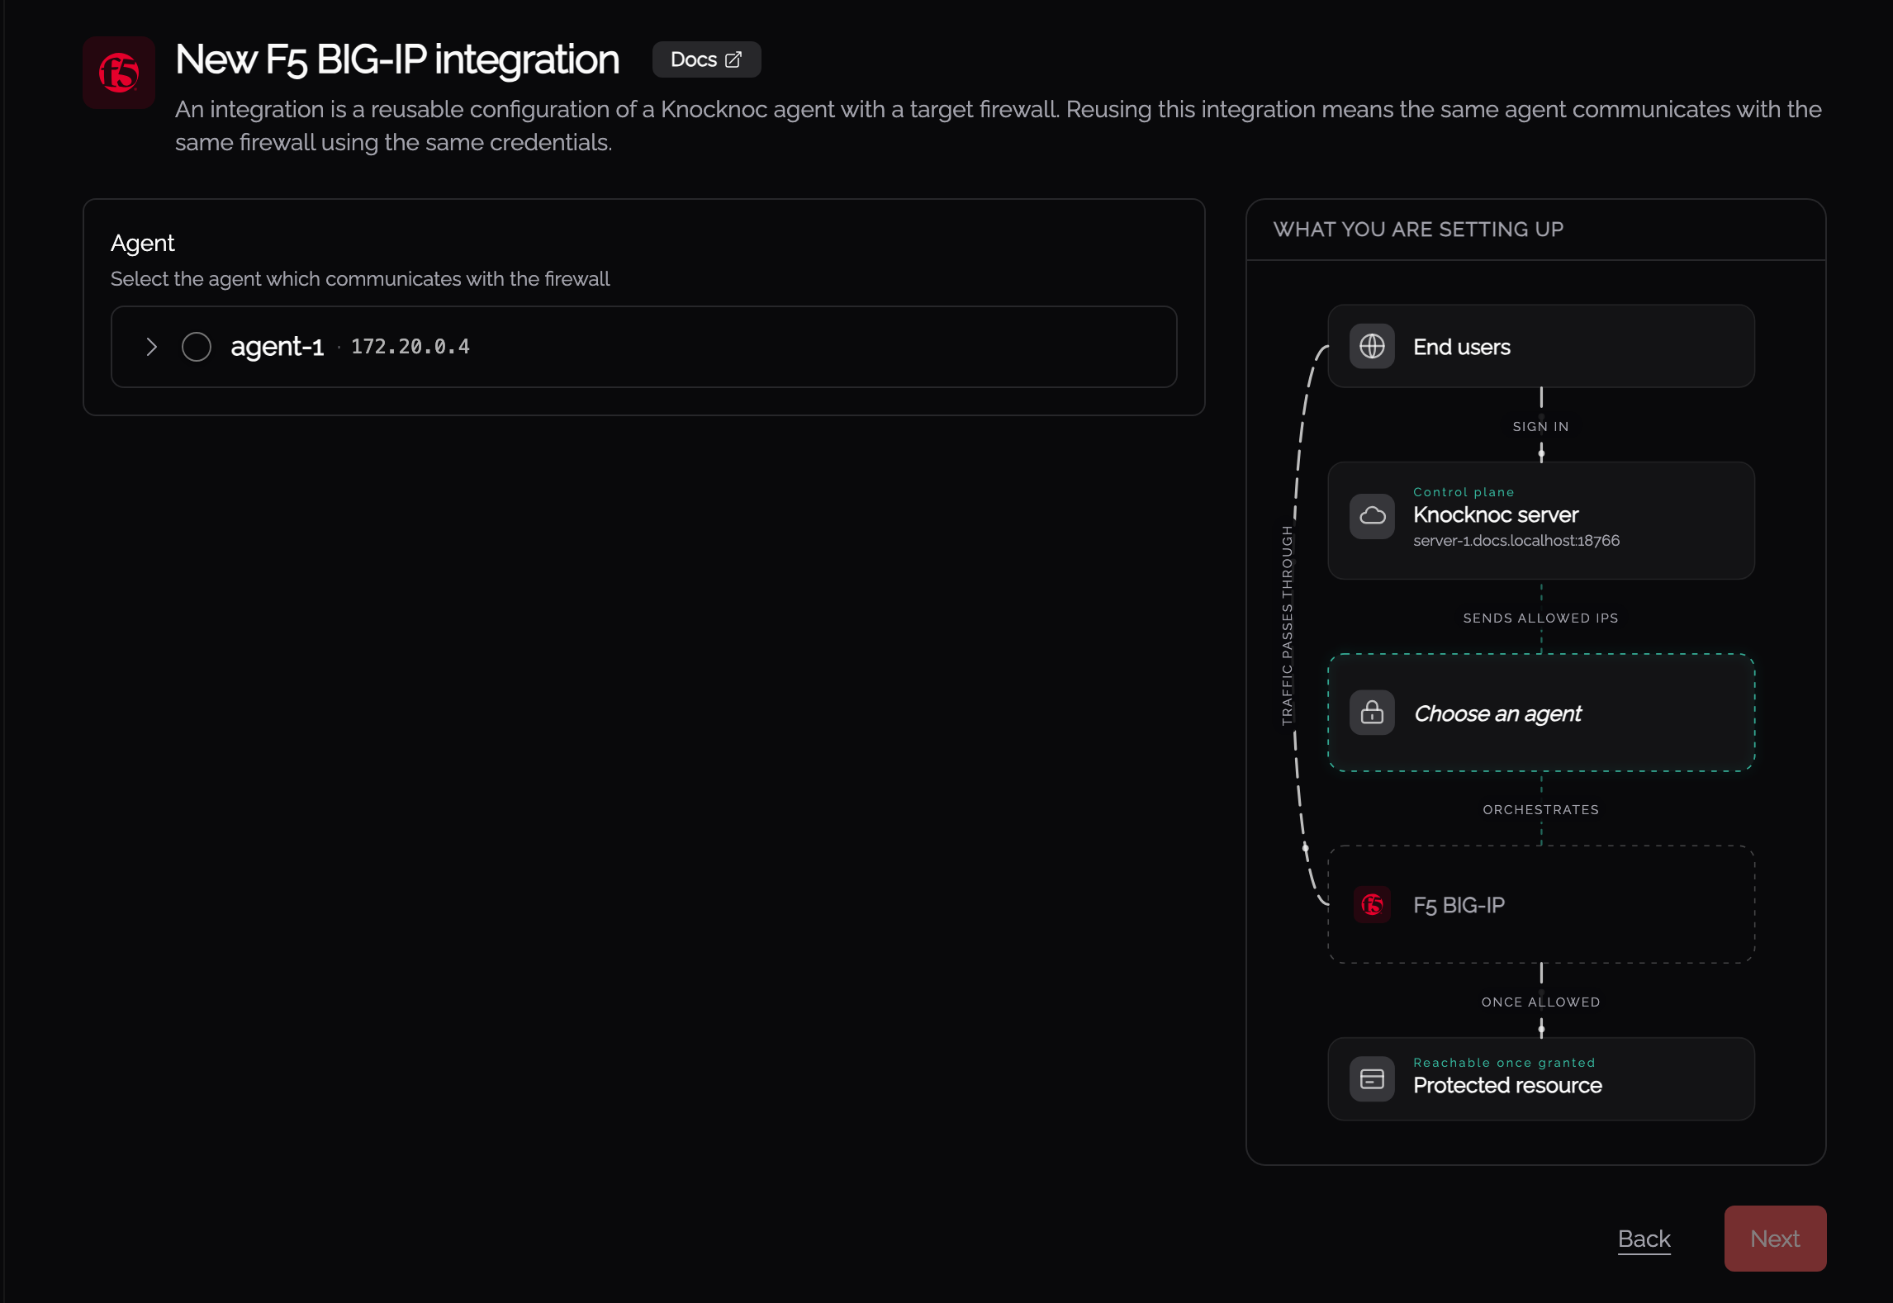Click the Reachable once granted caption
Screen dimensions: 1893x1303
pyautogui.click(x=1504, y=1063)
